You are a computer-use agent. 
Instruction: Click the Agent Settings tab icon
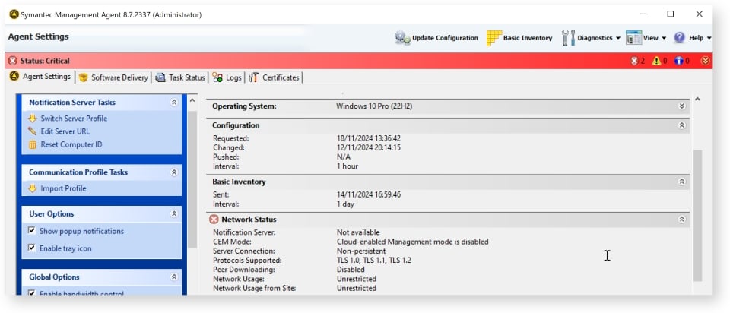pos(14,76)
